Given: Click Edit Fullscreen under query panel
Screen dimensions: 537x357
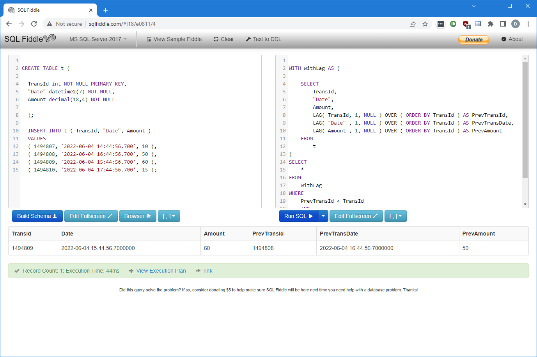Looking at the screenshot, I should 356,216.
